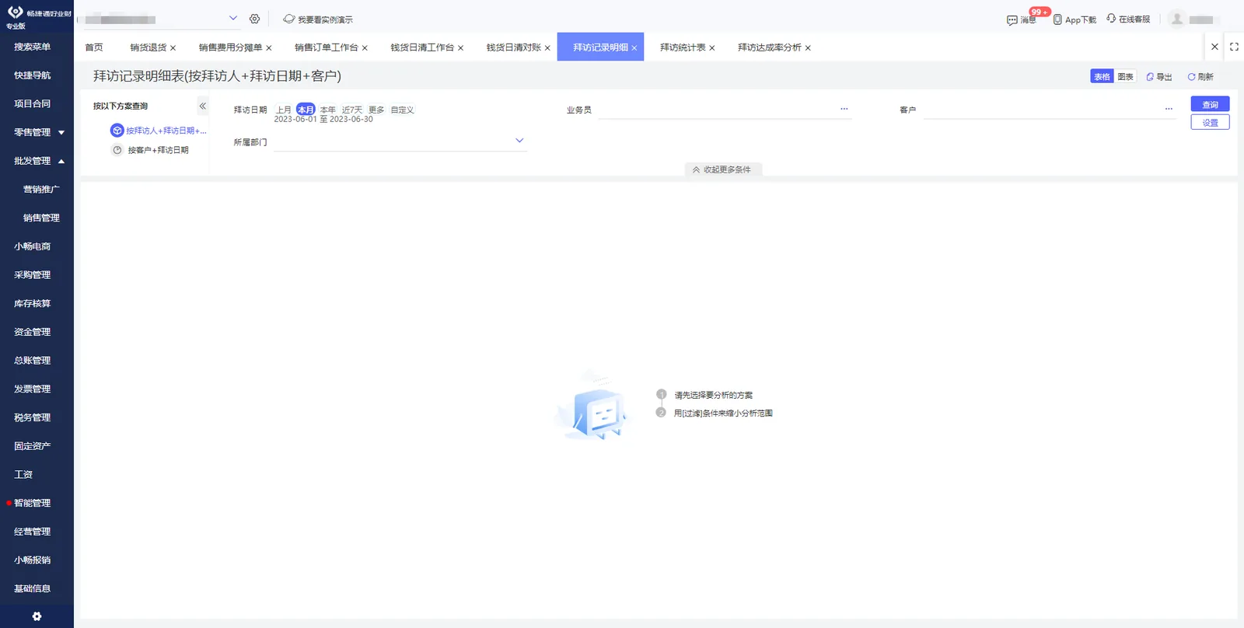Open 更多 date range options

[x=376, y=110]
